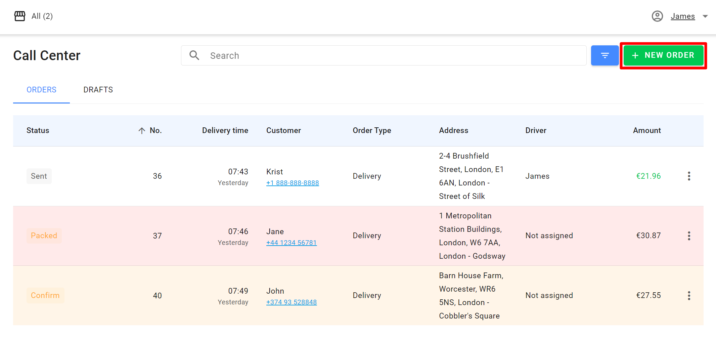Open more options for order 36
The image size is (716, 339).
(689, 176)
